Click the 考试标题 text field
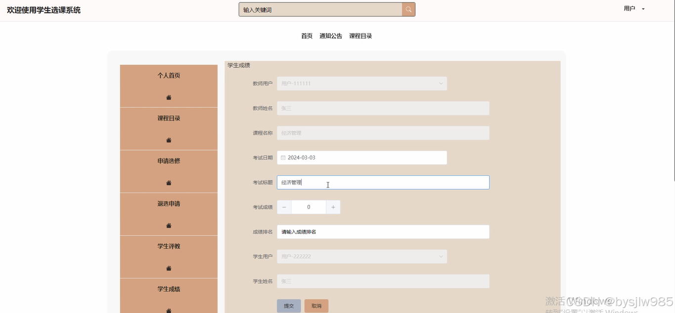675x313 pixels. [383, 182]
